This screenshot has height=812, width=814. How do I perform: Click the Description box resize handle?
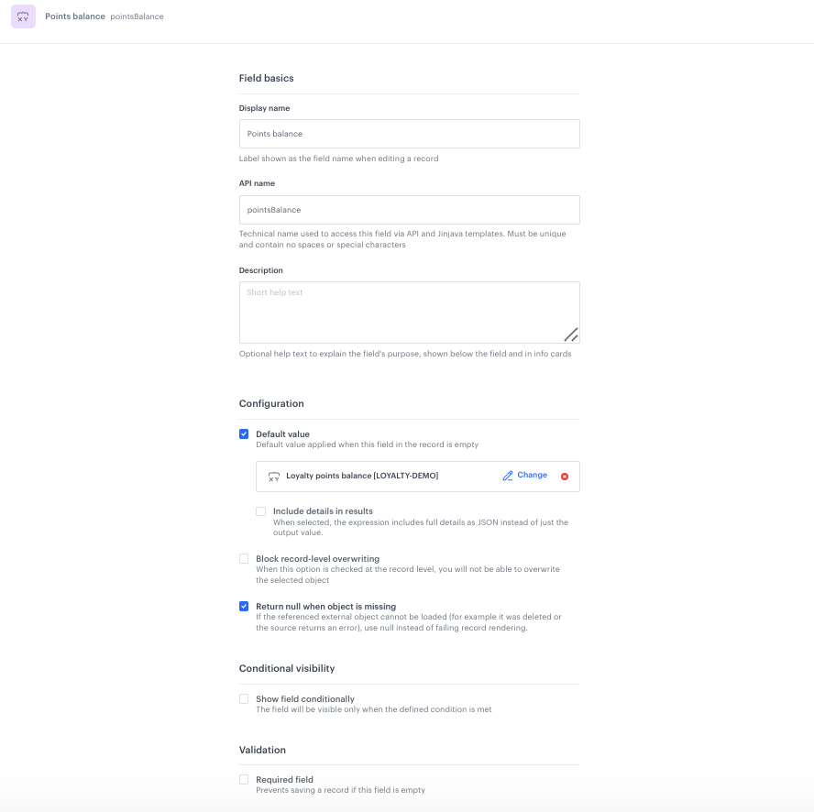point(570,335)
